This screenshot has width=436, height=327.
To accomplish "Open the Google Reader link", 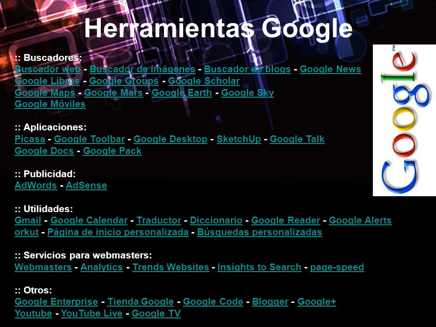I will pos(286,220).
